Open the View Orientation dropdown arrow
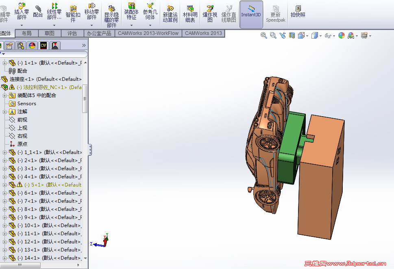Image resolution: width=394 pixels, height=269 pixels. pos(307,36)
